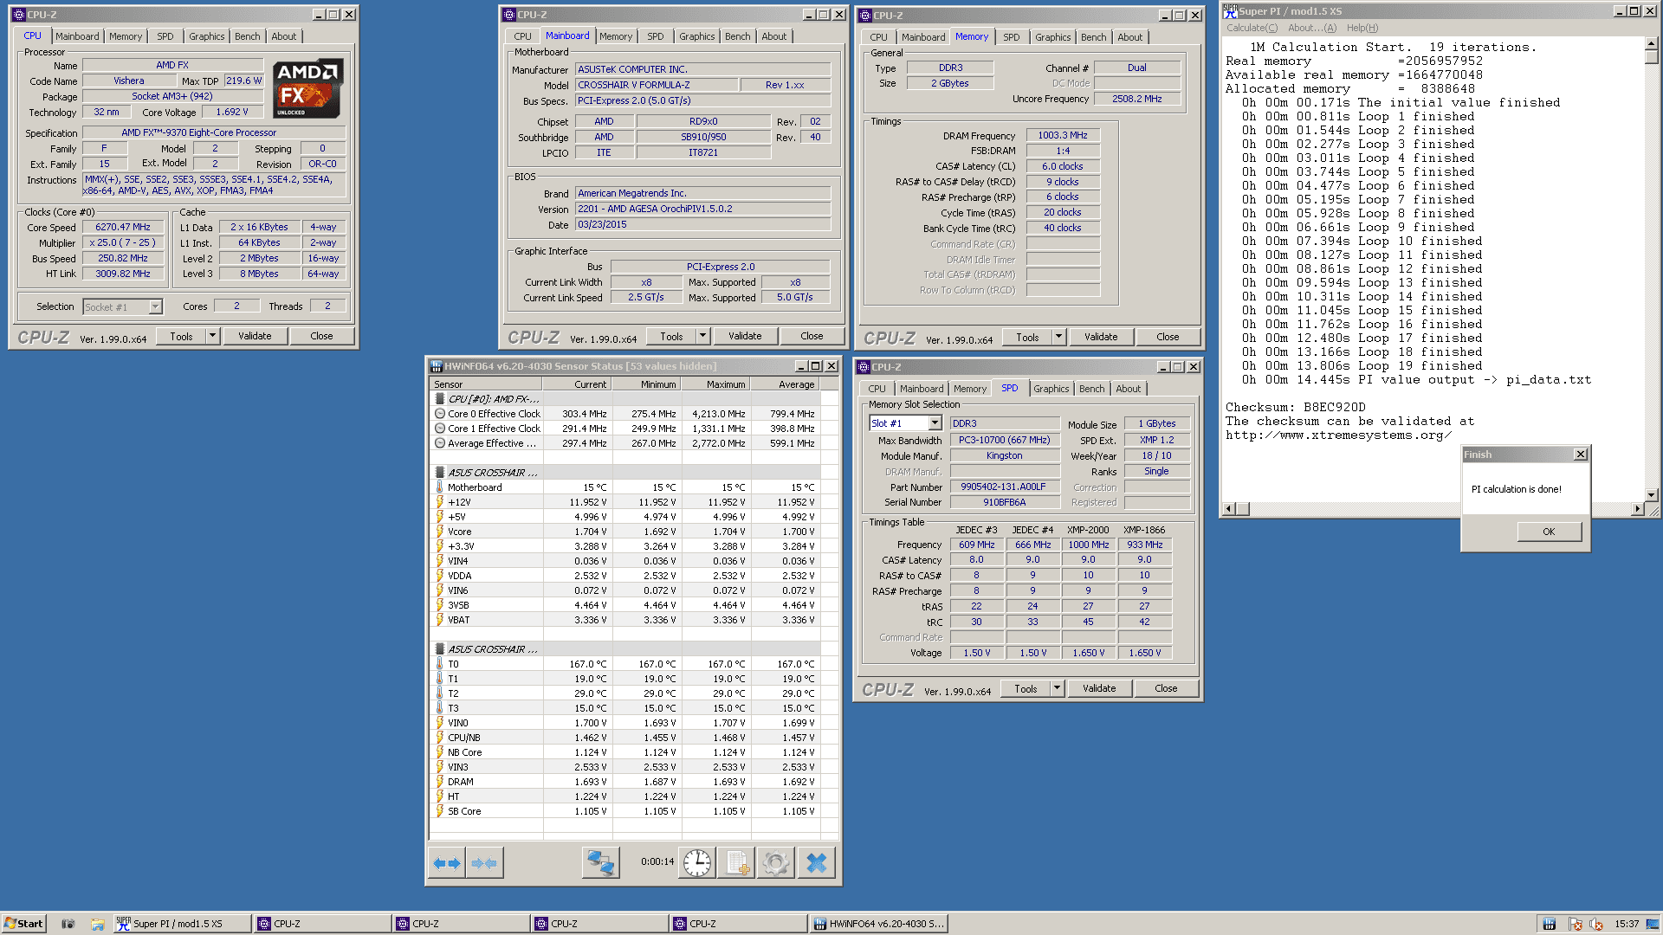The image size is (1663, 935).
Task: Click Tools button in CPU-Z SPD window
Action: 1026,688
